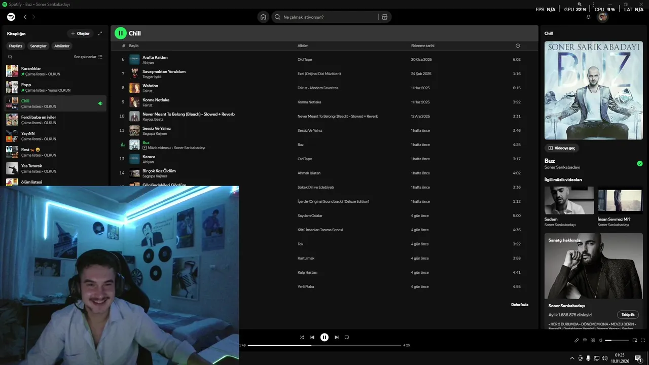Image resolution: width=649 pixels, height=365 pixels.
Task: Open the miniplayer icon
Action: point(635,340)
